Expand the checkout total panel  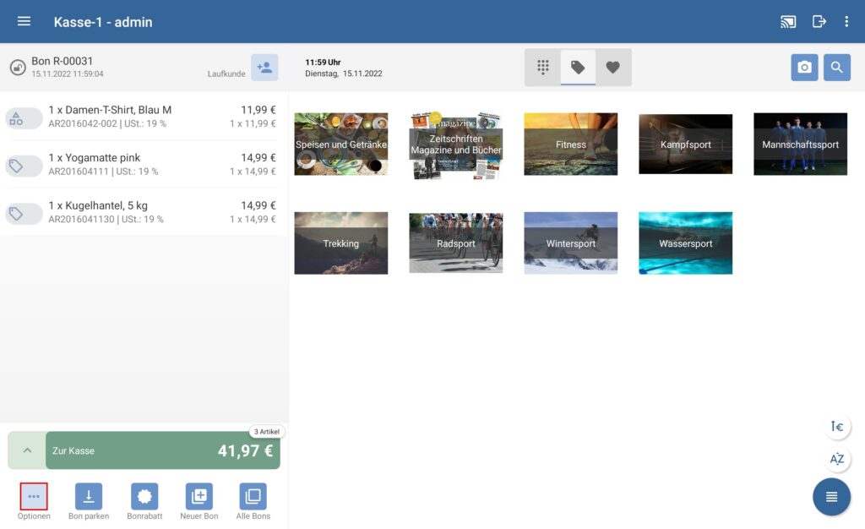click(27, 450)
